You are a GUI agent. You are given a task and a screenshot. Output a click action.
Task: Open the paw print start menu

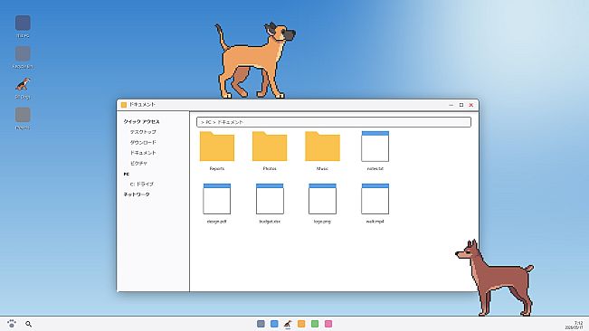point(12,324)
